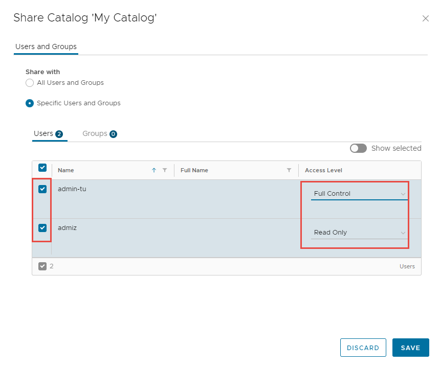Uncheck the admiz user checkbox
Screen dimensions: 440x368
click(x=42, y=228)
